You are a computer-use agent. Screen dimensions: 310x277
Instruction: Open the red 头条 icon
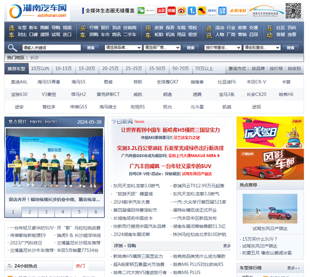click(161, 10)
